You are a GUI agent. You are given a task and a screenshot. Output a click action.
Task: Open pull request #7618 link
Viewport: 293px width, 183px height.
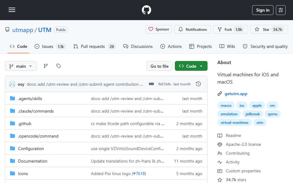139,174
